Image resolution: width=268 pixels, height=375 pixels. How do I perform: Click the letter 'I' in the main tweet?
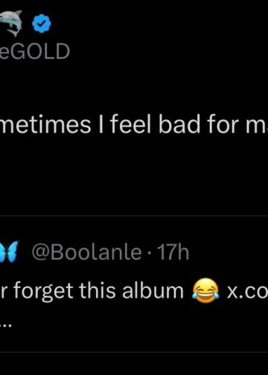point(100,125)
